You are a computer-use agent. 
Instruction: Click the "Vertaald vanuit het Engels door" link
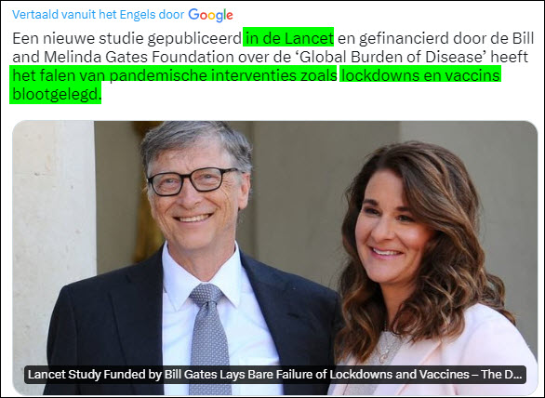(98, 15)
